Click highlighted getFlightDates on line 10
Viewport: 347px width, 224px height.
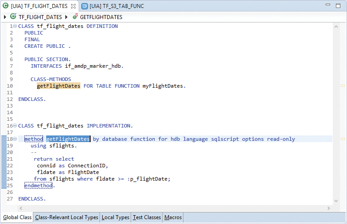pyautogui.click(x=59, y=86)
